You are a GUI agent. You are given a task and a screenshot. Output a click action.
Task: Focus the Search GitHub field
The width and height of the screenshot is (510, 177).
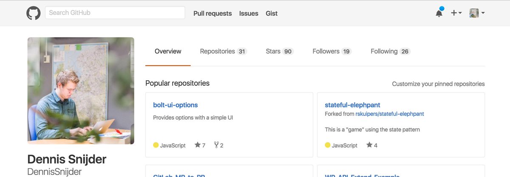coord(115,13)
